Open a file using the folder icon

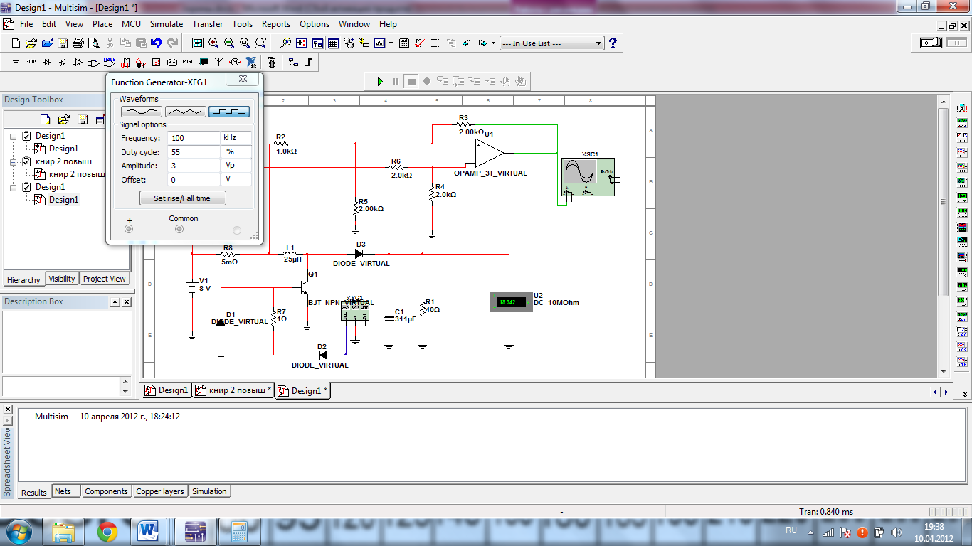[x=31, y=43]
